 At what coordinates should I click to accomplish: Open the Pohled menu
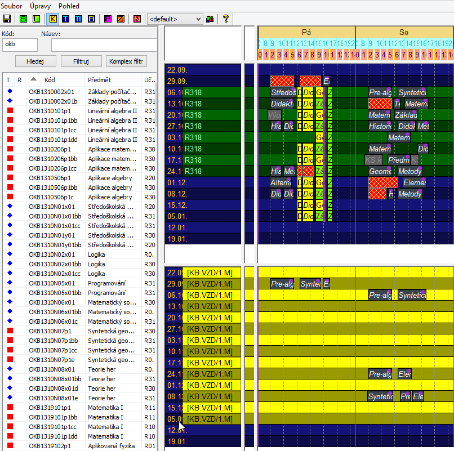[x=69, y=6]
